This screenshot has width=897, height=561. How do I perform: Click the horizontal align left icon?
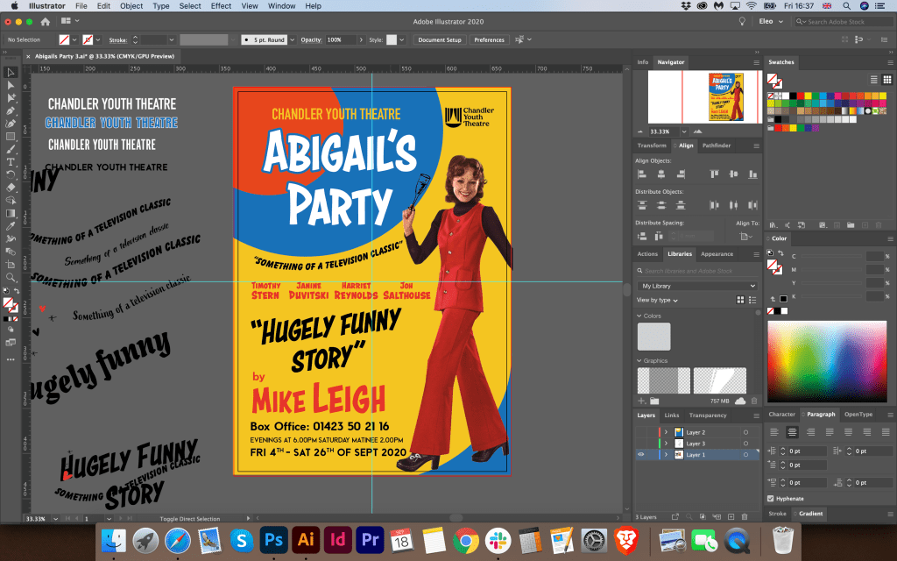[x=642, y=174]
